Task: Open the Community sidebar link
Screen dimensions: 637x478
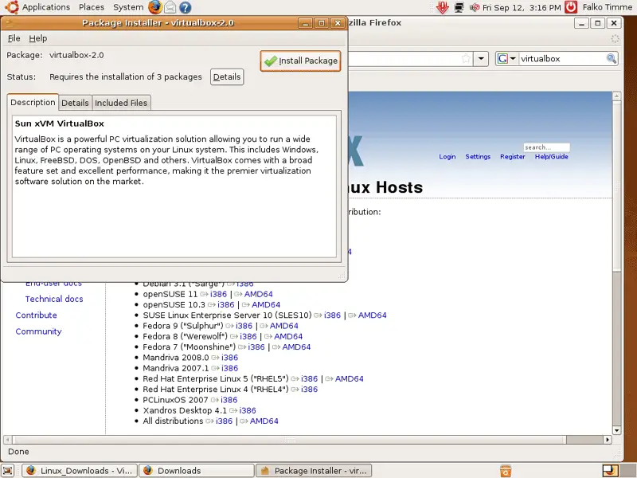Action: coord(38,331)
